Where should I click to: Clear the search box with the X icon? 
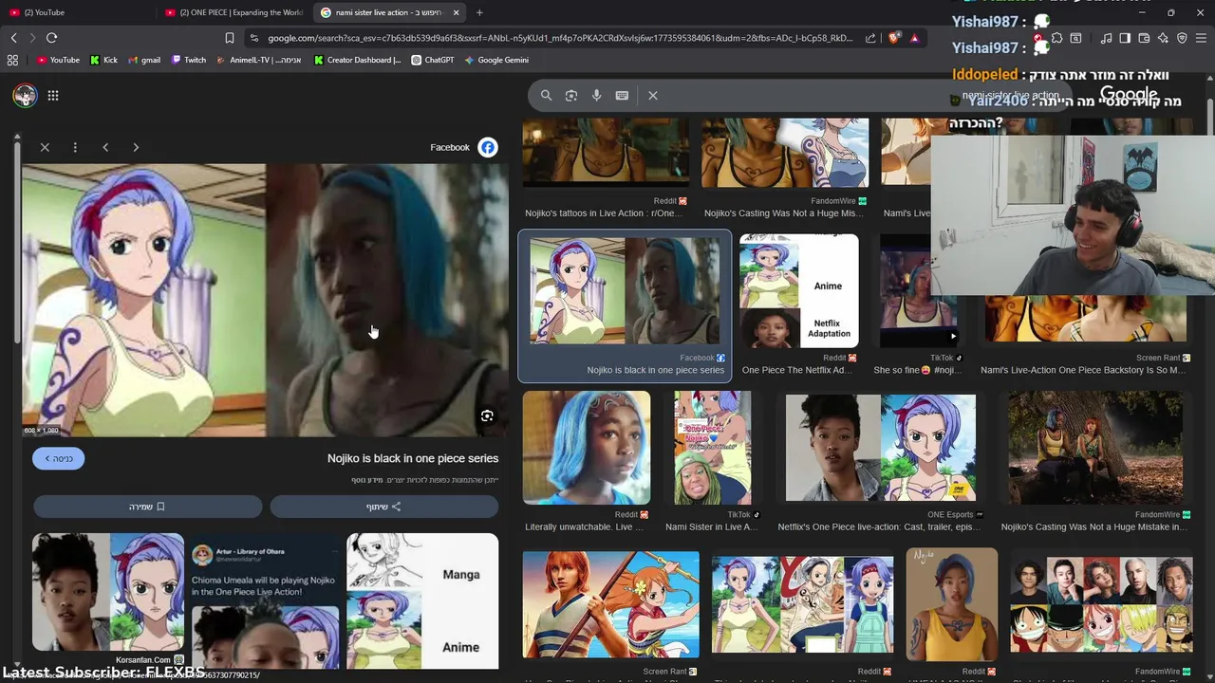pos(653,95)
